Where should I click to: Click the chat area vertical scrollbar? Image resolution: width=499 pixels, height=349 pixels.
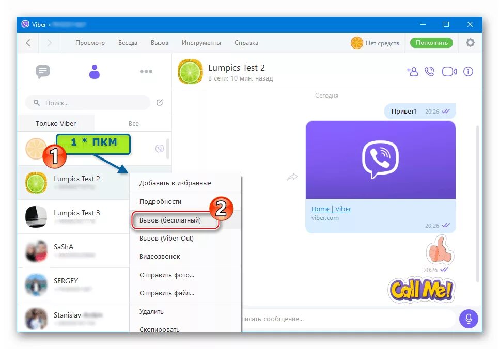[477, 203]
